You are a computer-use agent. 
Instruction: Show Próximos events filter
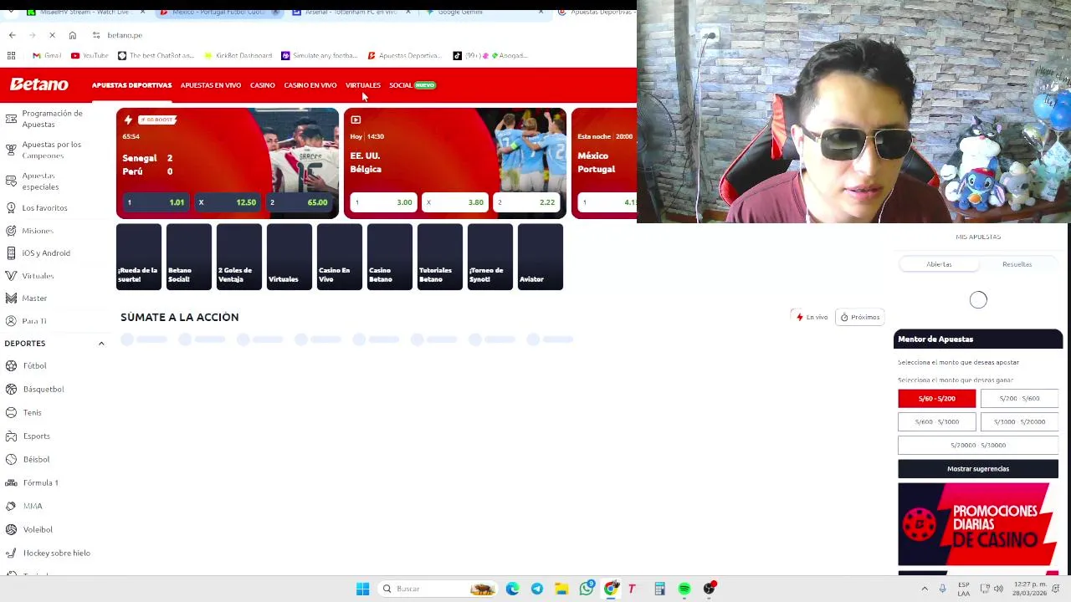coord(860,317)
